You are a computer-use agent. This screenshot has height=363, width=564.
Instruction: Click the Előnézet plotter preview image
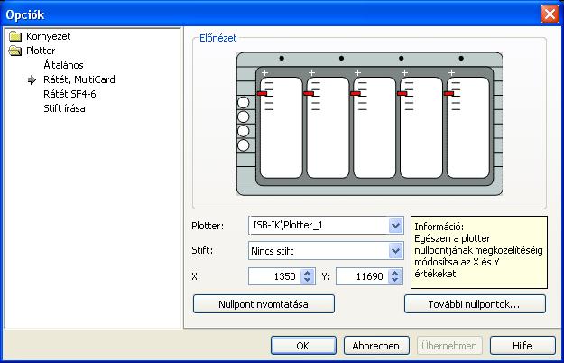coord(369,124)
